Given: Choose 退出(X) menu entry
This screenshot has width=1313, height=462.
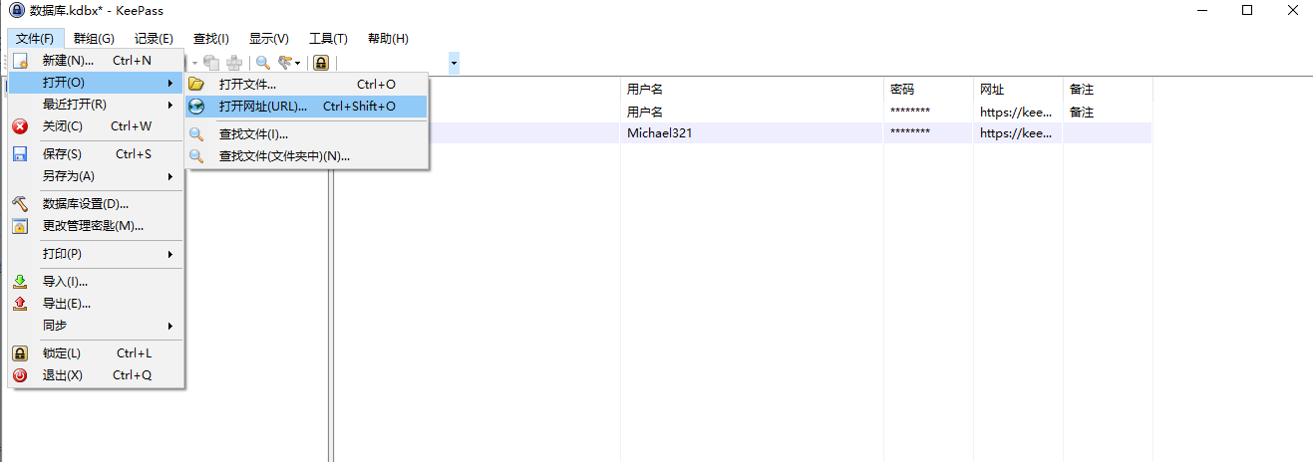Looking at the screenshot, I should pyautogui.click(x=97, y=375).
